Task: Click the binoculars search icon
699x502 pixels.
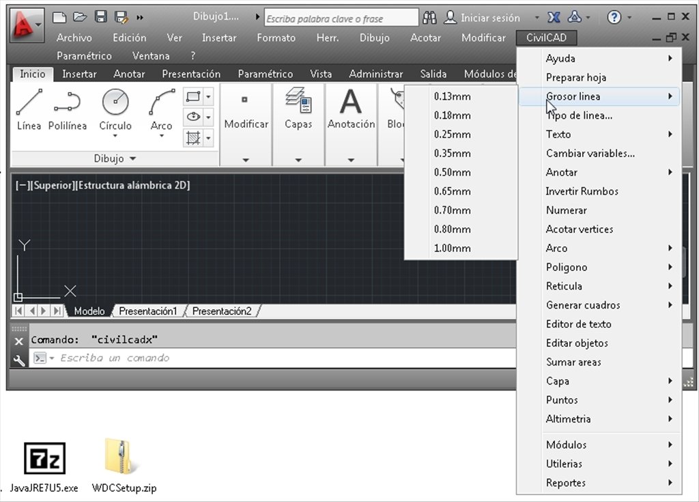Action: [x=430, y=17]
